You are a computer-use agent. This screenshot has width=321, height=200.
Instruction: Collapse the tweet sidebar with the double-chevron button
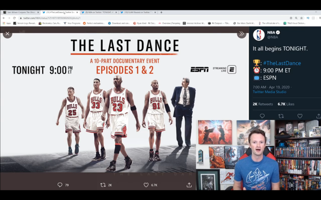coord(242,33)
